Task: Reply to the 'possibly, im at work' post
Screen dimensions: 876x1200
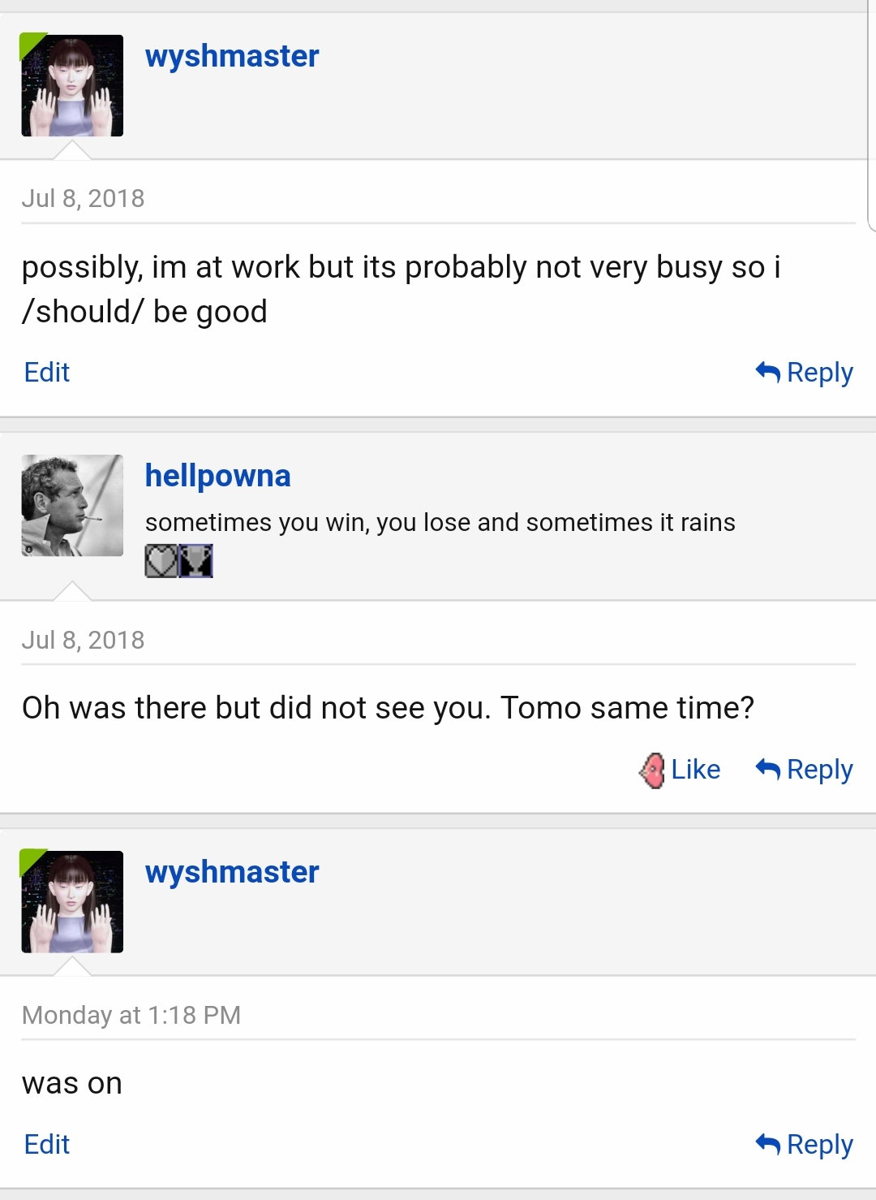Action: (804, 373)
